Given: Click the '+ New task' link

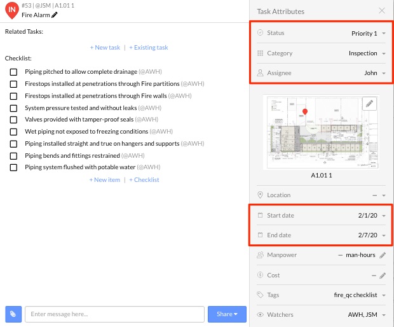Looking at the screenshot, I should [x=105, y=48].
